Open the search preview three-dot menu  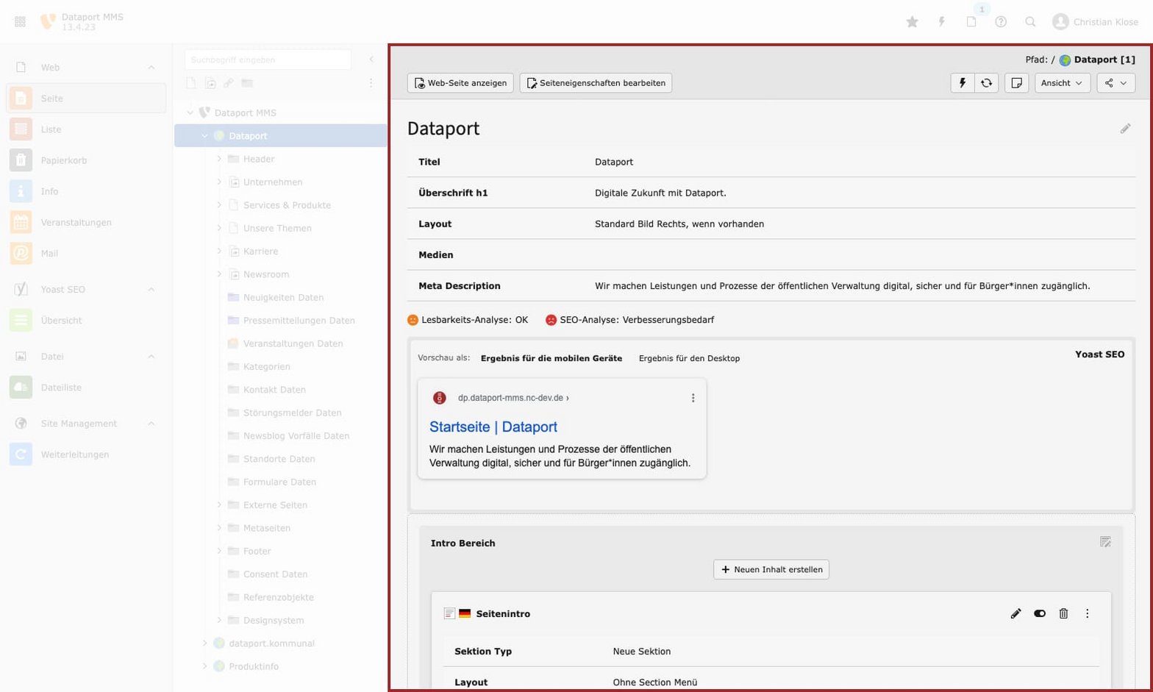click(x=693, y=398)
